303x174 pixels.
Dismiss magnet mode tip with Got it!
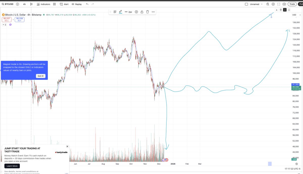(41, 76)
